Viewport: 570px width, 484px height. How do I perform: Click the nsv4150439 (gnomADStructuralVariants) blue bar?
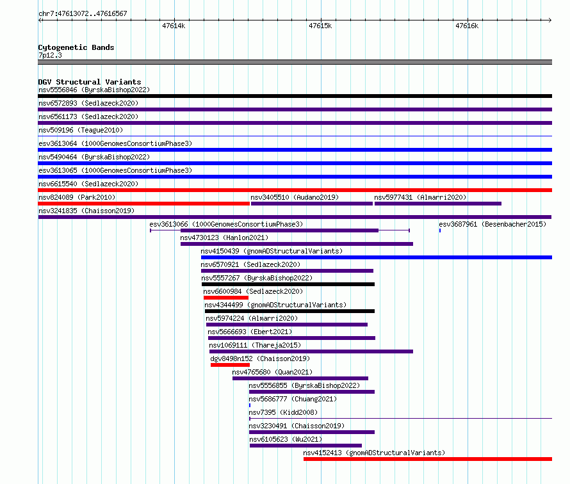(377, 257)
